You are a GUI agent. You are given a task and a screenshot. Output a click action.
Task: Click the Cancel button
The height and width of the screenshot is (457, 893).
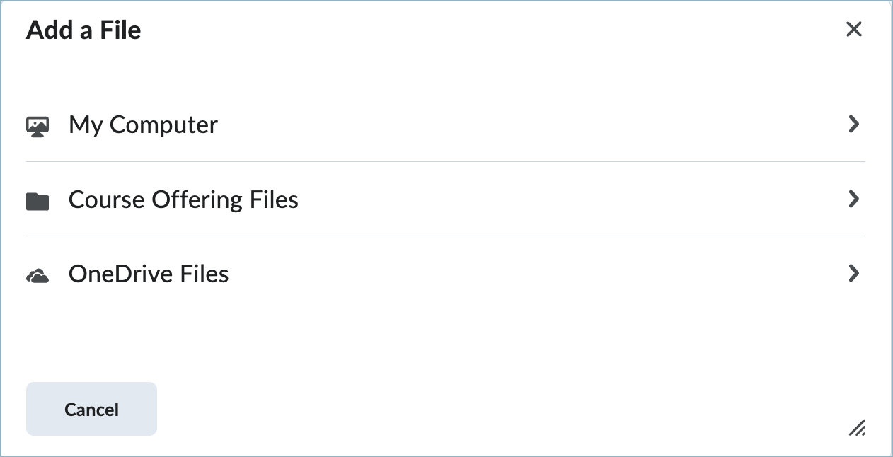[x=91, y=409]
